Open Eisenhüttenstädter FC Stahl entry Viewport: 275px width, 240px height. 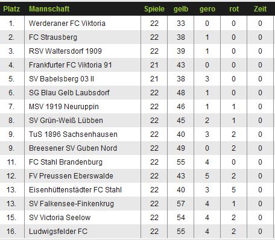pos(75,190)
